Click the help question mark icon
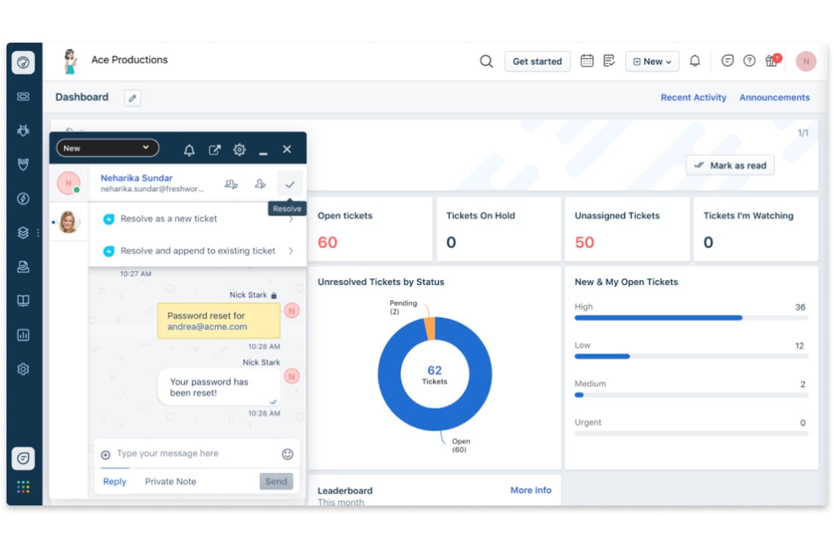This screenshot has height=556, width=834. (749, 61)
